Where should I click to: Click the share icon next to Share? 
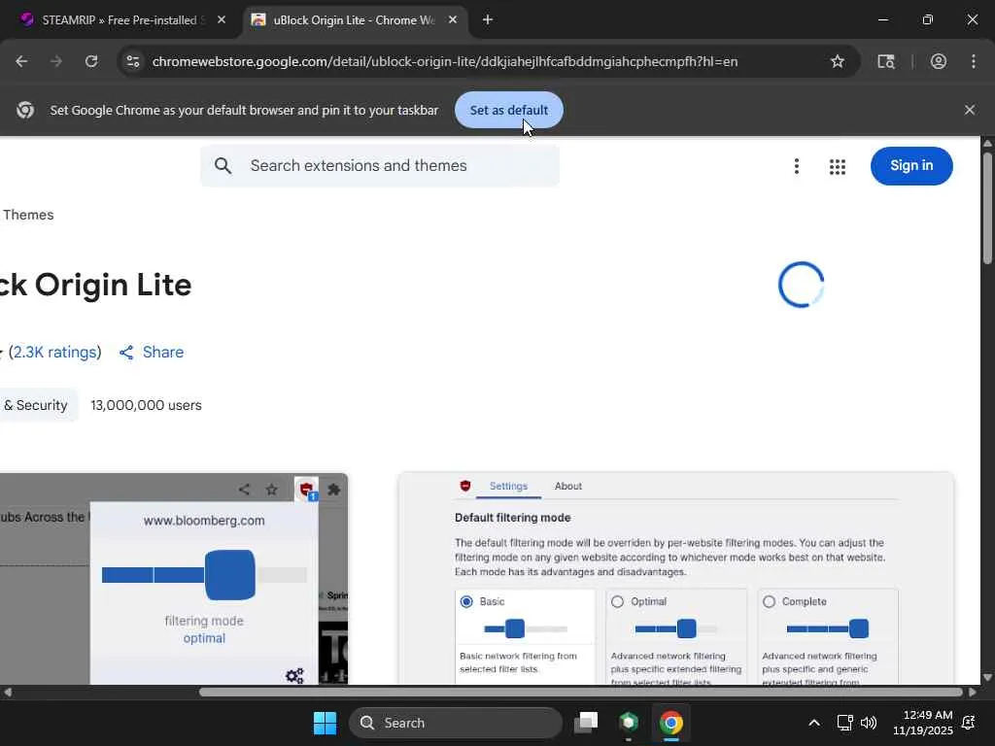click(126, 352)
